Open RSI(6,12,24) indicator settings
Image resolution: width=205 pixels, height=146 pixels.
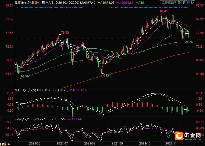23,119
